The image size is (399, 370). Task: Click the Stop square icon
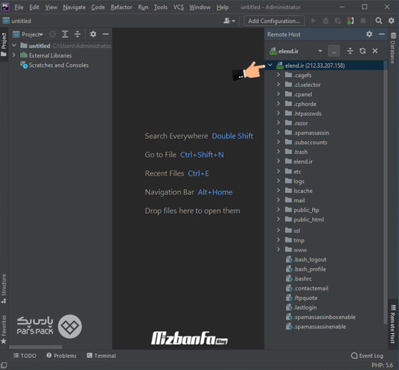pos(363,20)
